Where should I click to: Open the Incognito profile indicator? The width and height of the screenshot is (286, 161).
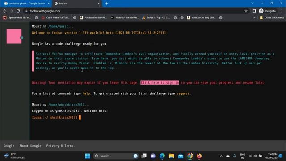(x=267, y=11)
